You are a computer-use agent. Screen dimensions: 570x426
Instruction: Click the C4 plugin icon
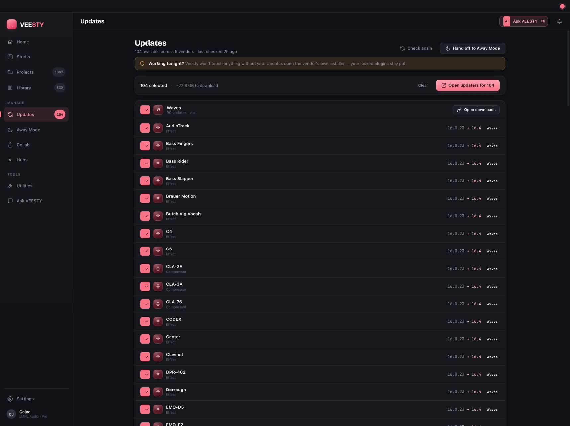click(158, 234)
